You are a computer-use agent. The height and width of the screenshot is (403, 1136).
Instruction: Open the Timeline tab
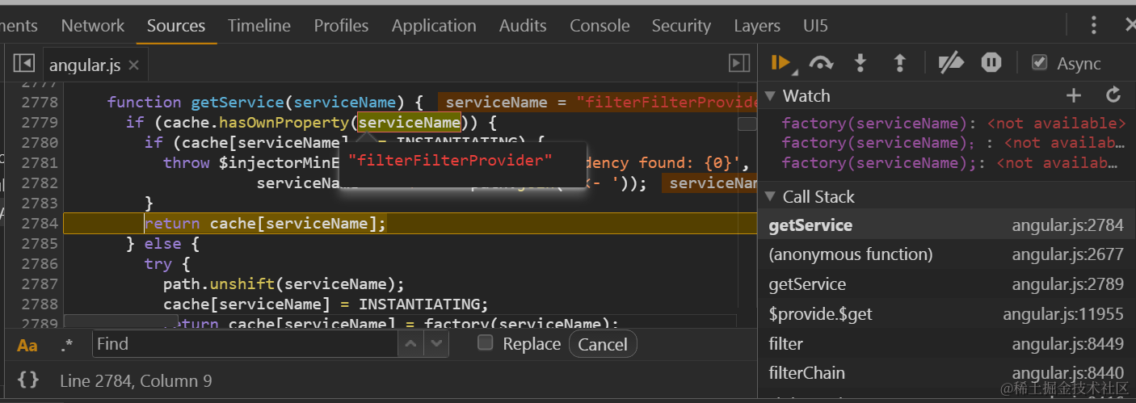click(259, 26)
